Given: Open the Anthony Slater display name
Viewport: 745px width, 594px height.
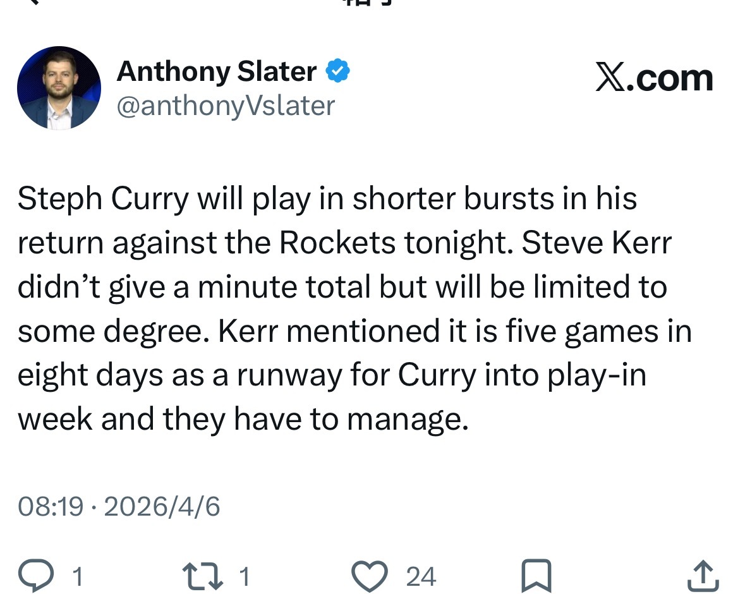Looking at the screenshot, I should [216, 71].
